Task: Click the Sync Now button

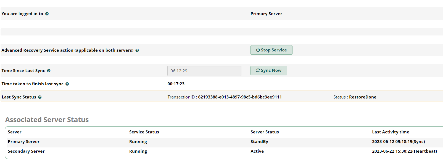Action: coord(269,70)
